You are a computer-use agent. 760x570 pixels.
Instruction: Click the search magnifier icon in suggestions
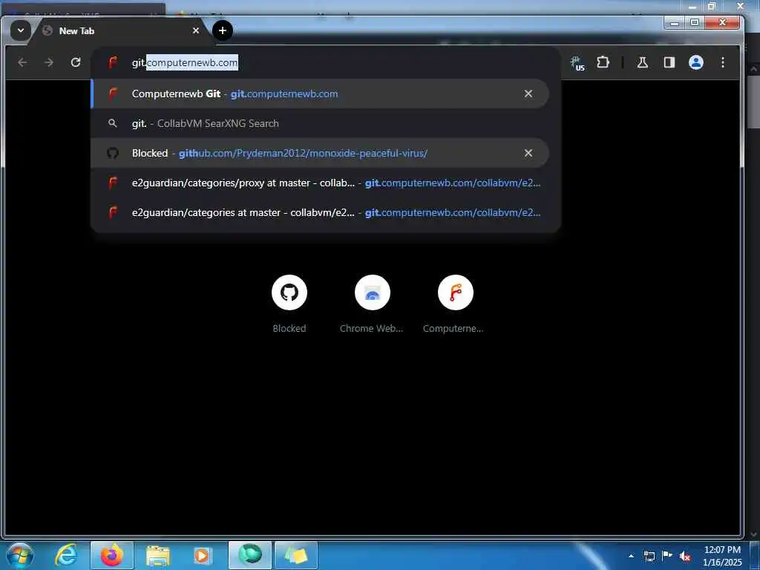click(x=113, y=123)
